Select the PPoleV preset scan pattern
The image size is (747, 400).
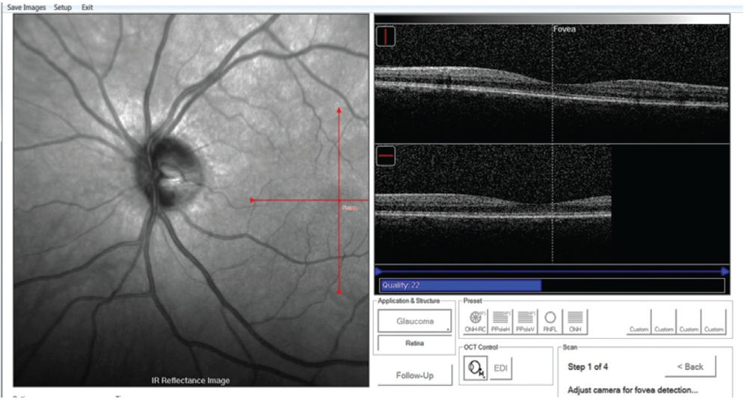click(525, 322)
